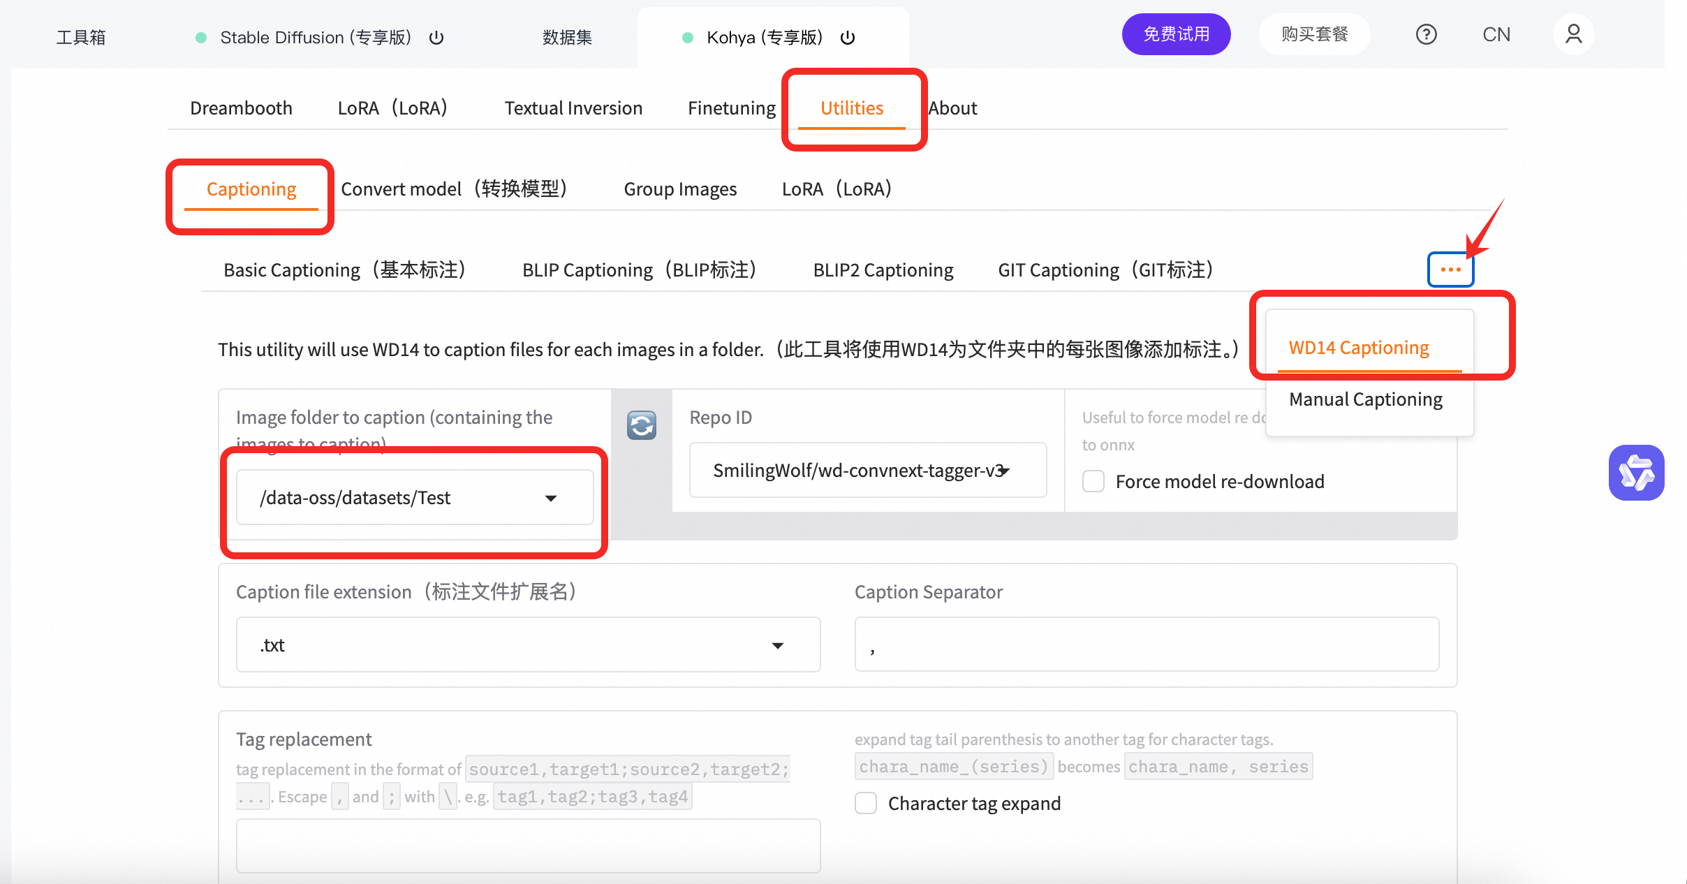Enable Force model re-download checkbox
Viewport: 1687px width, 884px height.
(1093, 482)
